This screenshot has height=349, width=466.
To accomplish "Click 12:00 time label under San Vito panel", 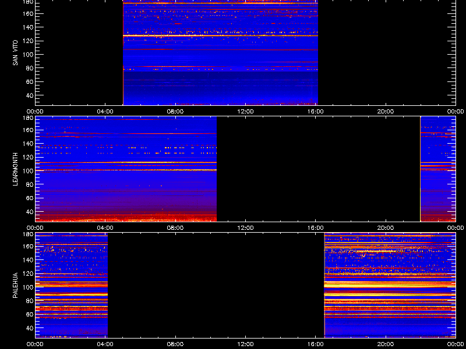I will point(245,112).
